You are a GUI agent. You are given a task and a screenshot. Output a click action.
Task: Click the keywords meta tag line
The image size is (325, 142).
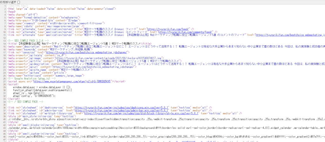tap(49, 50)
